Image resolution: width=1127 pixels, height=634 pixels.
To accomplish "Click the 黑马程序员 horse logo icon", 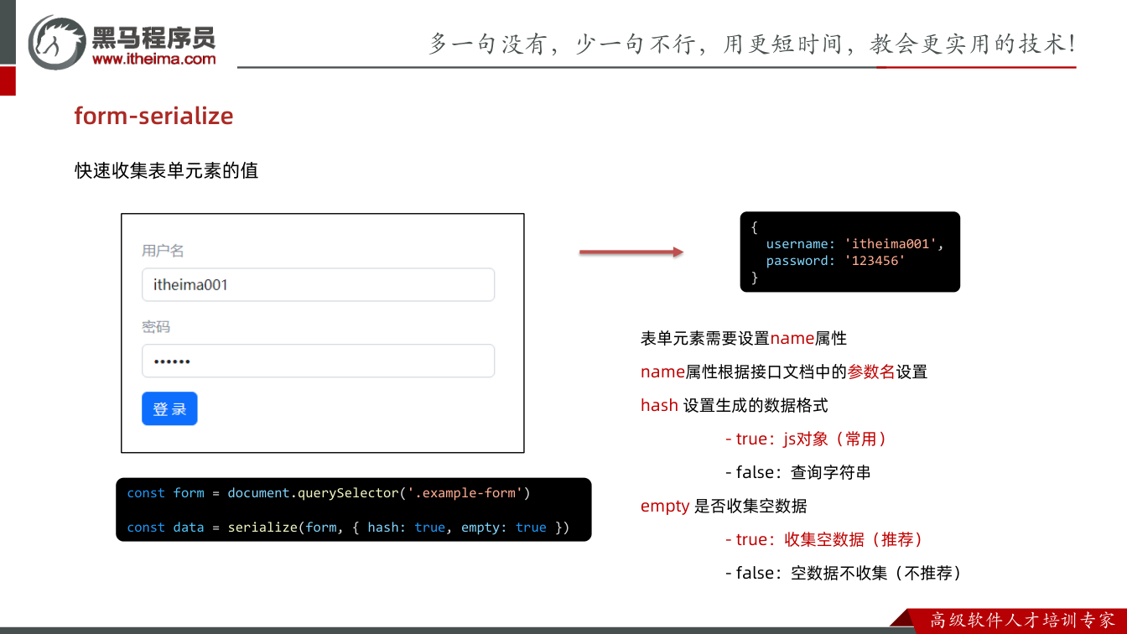I will click(57, 42).
